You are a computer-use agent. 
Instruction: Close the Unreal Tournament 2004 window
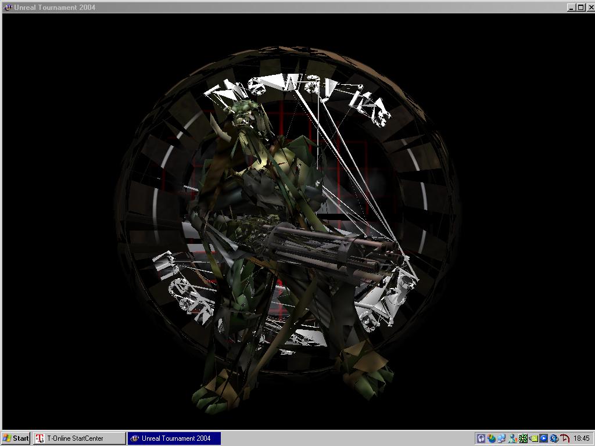coord(590,7)
